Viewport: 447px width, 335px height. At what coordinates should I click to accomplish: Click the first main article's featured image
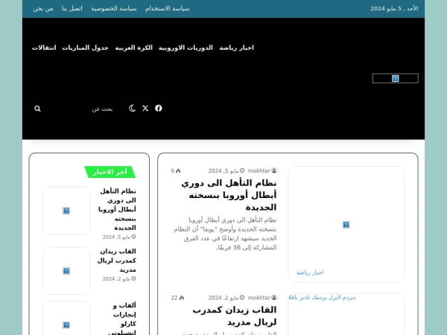[x=346, y=223]
